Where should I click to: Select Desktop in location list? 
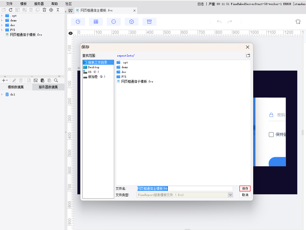[98, 67]
